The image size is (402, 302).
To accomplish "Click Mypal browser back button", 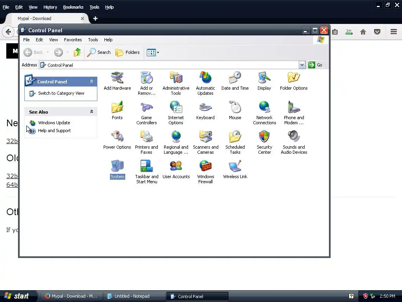I will click(8, 32).
